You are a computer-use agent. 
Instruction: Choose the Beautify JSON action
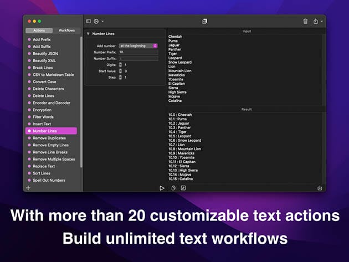[x=45, y=53]
